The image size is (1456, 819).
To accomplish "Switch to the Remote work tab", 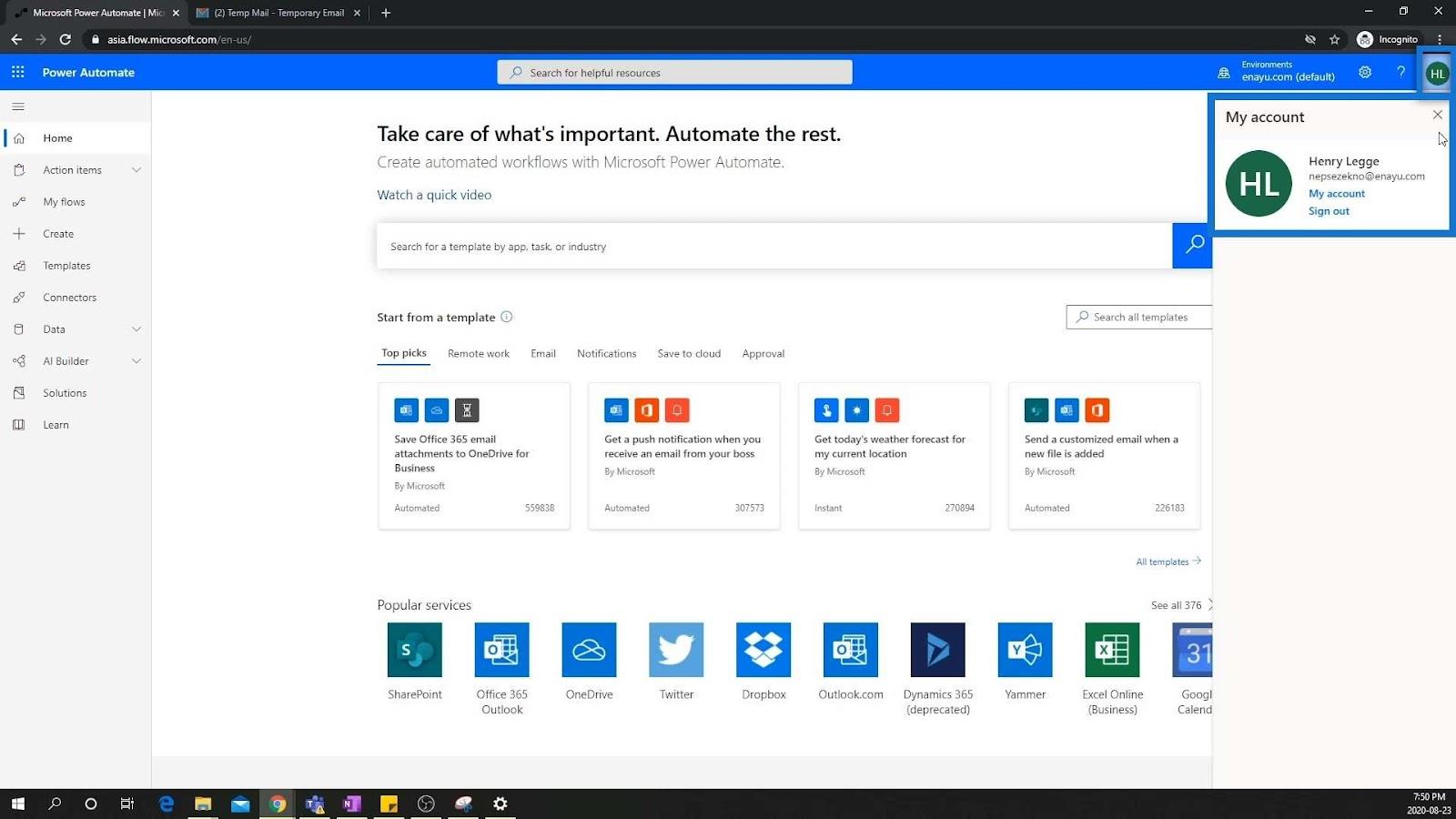I will tap(479, 353).
